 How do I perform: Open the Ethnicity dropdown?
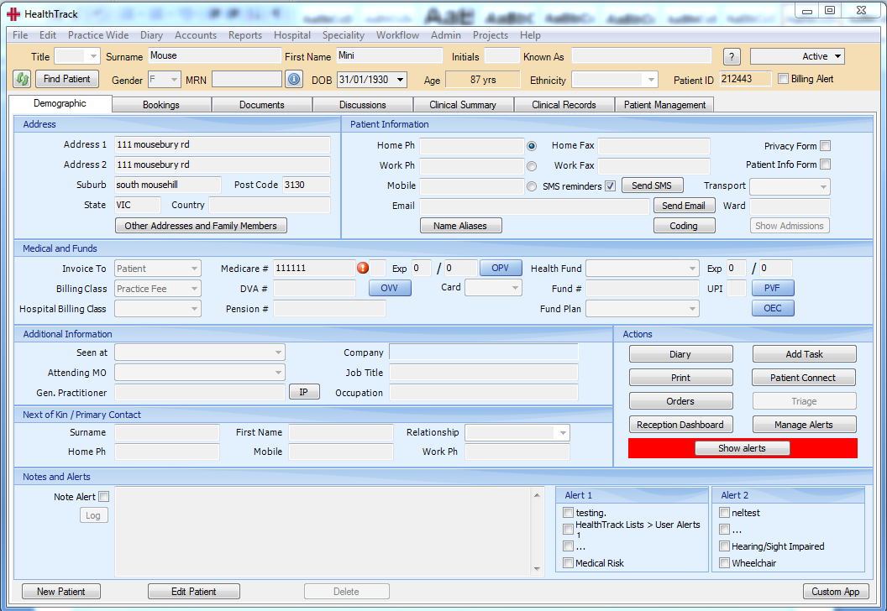coord(651,80)
